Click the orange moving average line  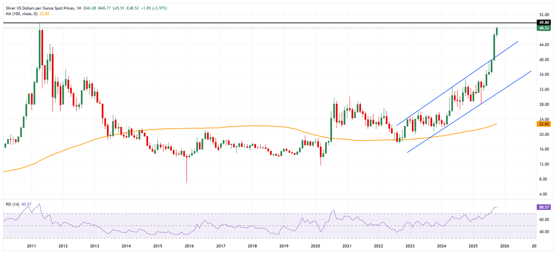pyautogui.click(x=254, y=126)
